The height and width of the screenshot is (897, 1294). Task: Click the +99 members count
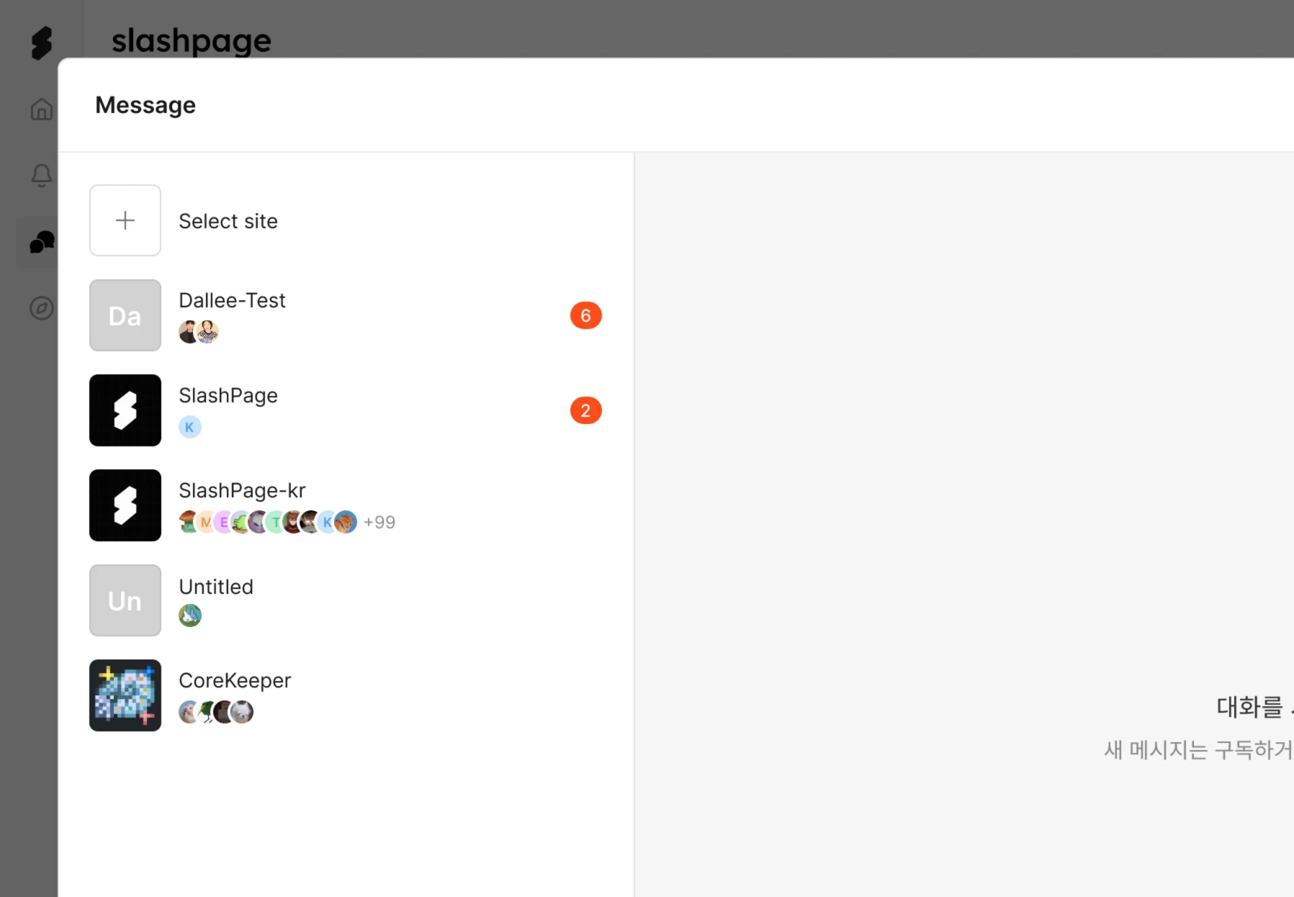379,522
